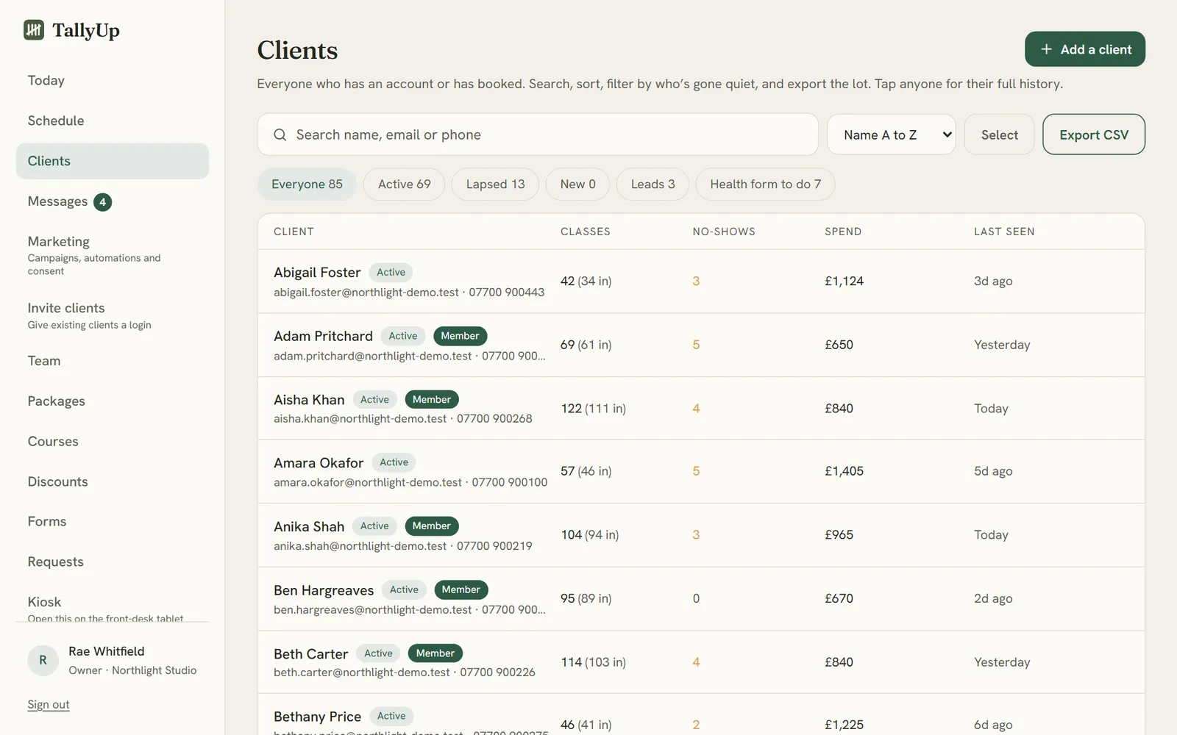This screenshot has width=1177, height=735.
Task: Open Packages in the sidebar
Action: [x=112, y=401]
